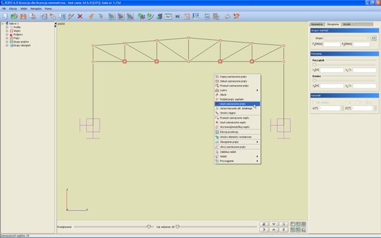The width and height of the screenshot is (381, 238).
Task: Open the Widok menu in menu bar
Action: tap(24, 8)
